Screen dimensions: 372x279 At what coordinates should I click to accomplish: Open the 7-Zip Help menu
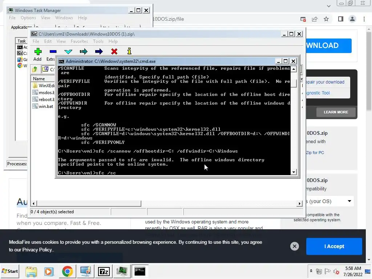click(113, 41)
